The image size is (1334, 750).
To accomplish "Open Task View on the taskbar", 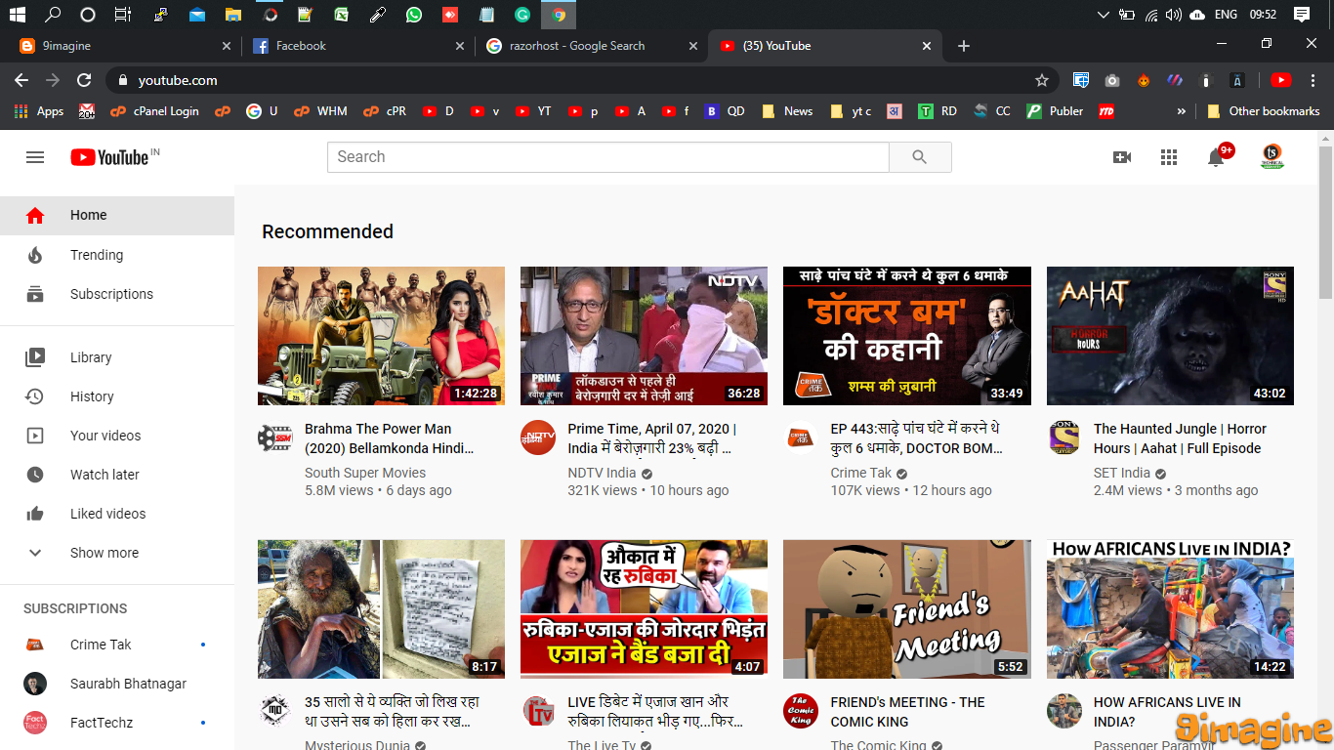I will coord(122,15).
